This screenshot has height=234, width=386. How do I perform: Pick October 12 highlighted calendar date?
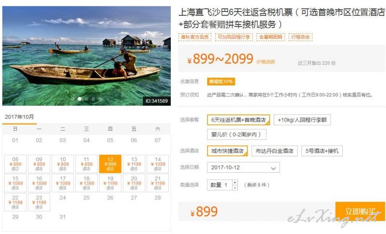110,164
